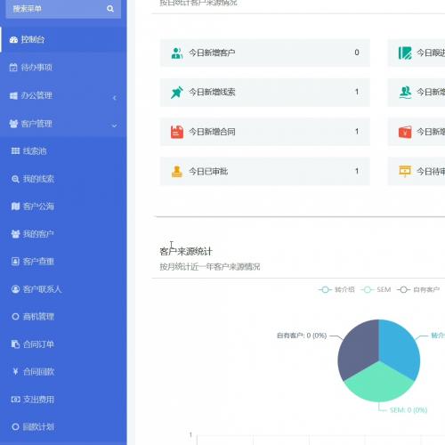Open the 今日已审批 stat card label
Viewport: 445px width, 445px height.
click(x=208, y=172)
